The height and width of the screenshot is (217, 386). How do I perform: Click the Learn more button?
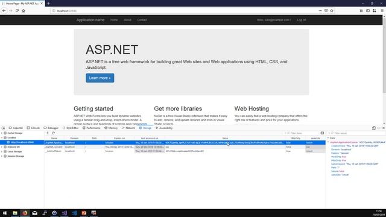click(x=100, y=78)
